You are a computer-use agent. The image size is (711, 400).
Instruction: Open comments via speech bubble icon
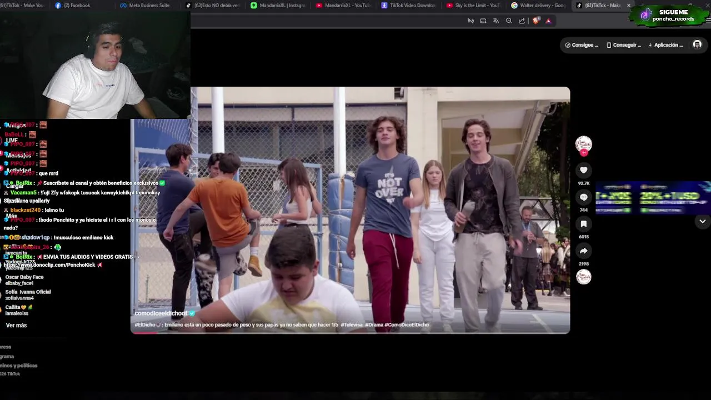(x=583, y=197)
